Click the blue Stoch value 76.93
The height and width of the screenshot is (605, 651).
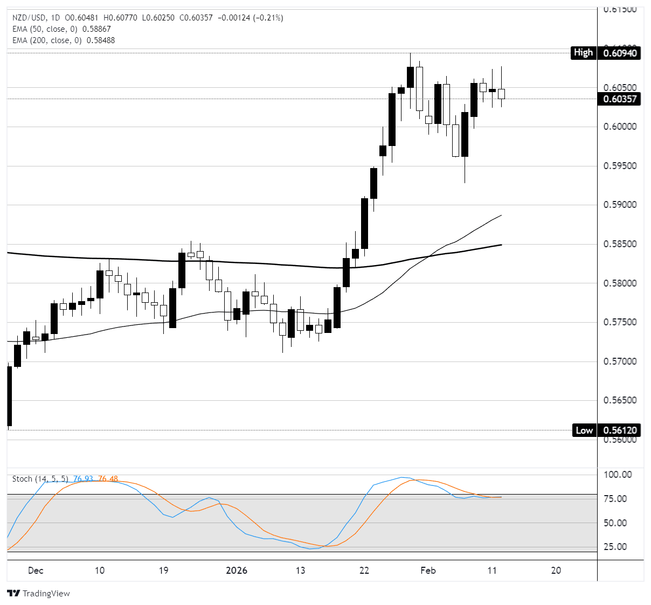(83, 479)
